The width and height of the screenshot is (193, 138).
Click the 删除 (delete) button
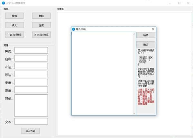(x=41, y=16)
